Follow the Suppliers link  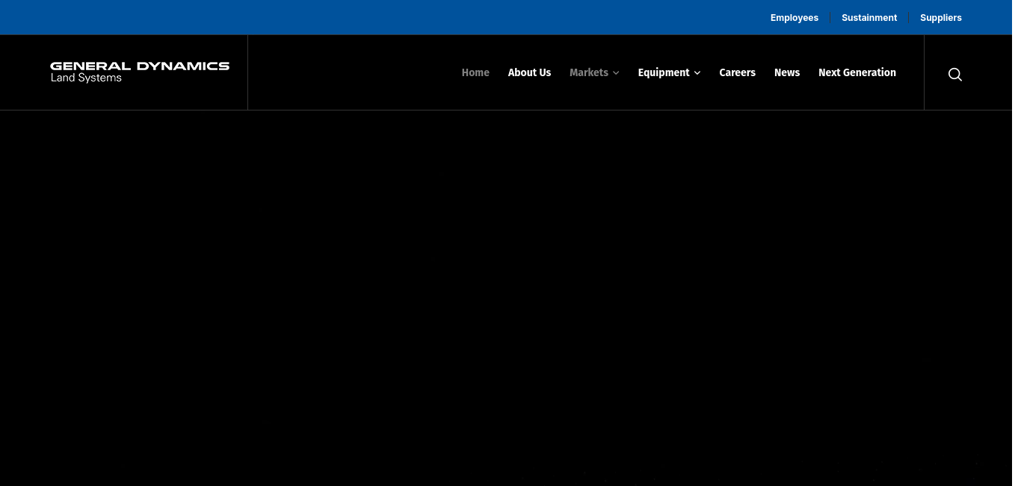click(x=941, y=17)
